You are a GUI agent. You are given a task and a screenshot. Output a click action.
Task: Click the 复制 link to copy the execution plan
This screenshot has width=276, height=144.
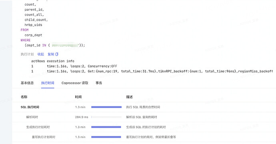(x=51, y=54)
